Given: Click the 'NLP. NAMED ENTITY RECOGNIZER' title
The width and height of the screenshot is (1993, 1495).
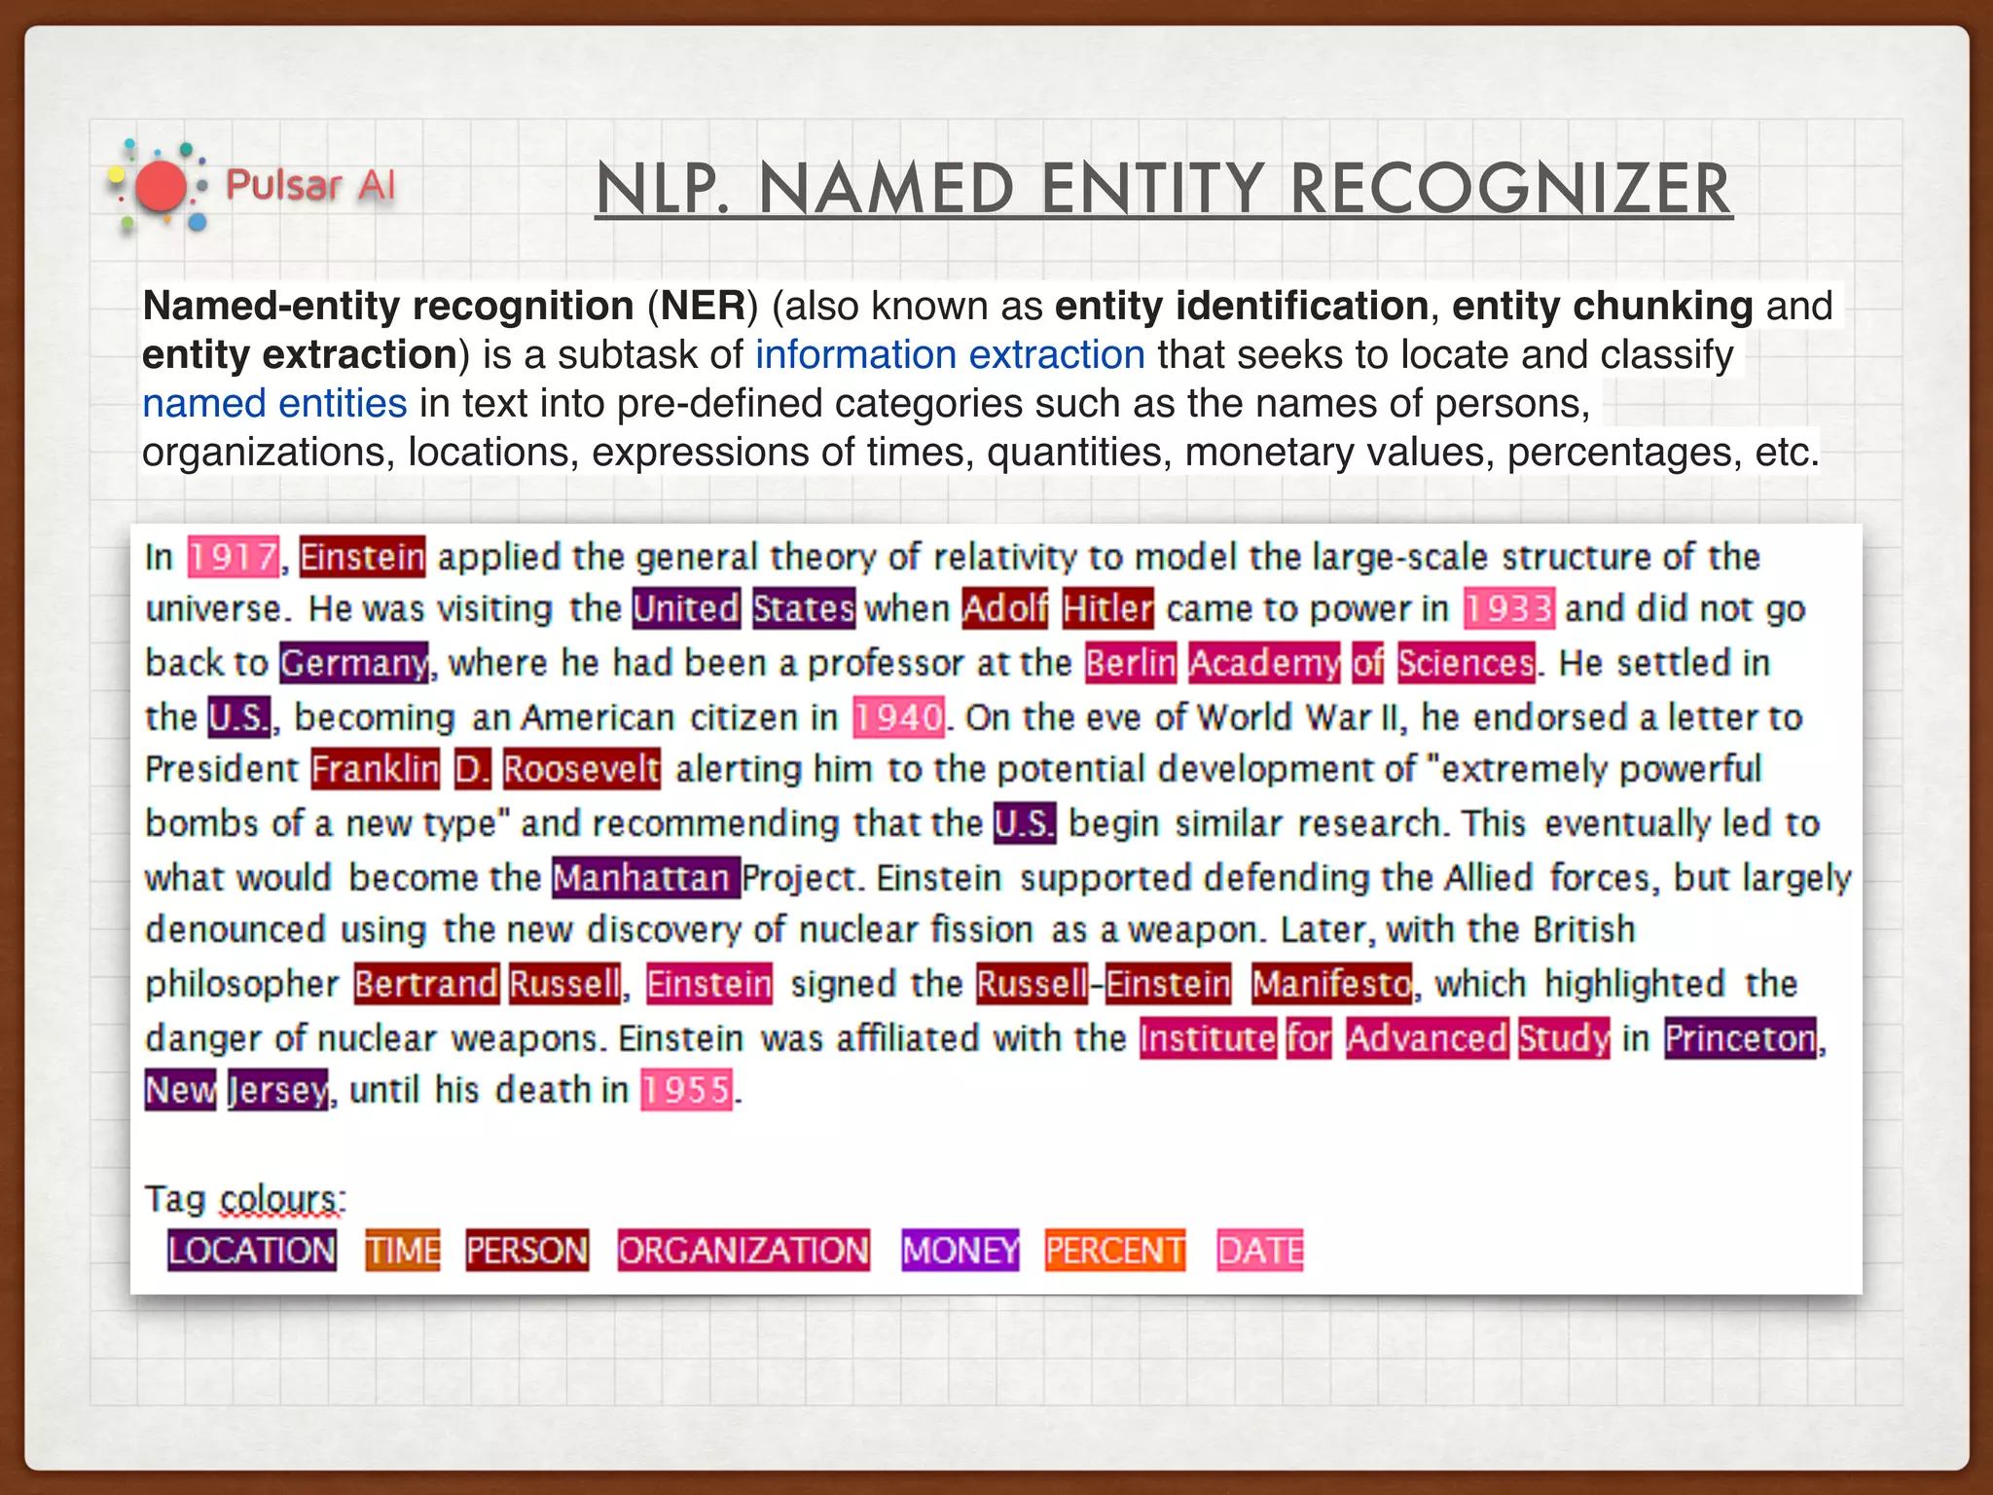Looking at the screenshot, I should coord(1163,189).
